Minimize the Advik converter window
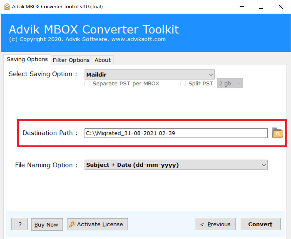 tap(242, 7)
